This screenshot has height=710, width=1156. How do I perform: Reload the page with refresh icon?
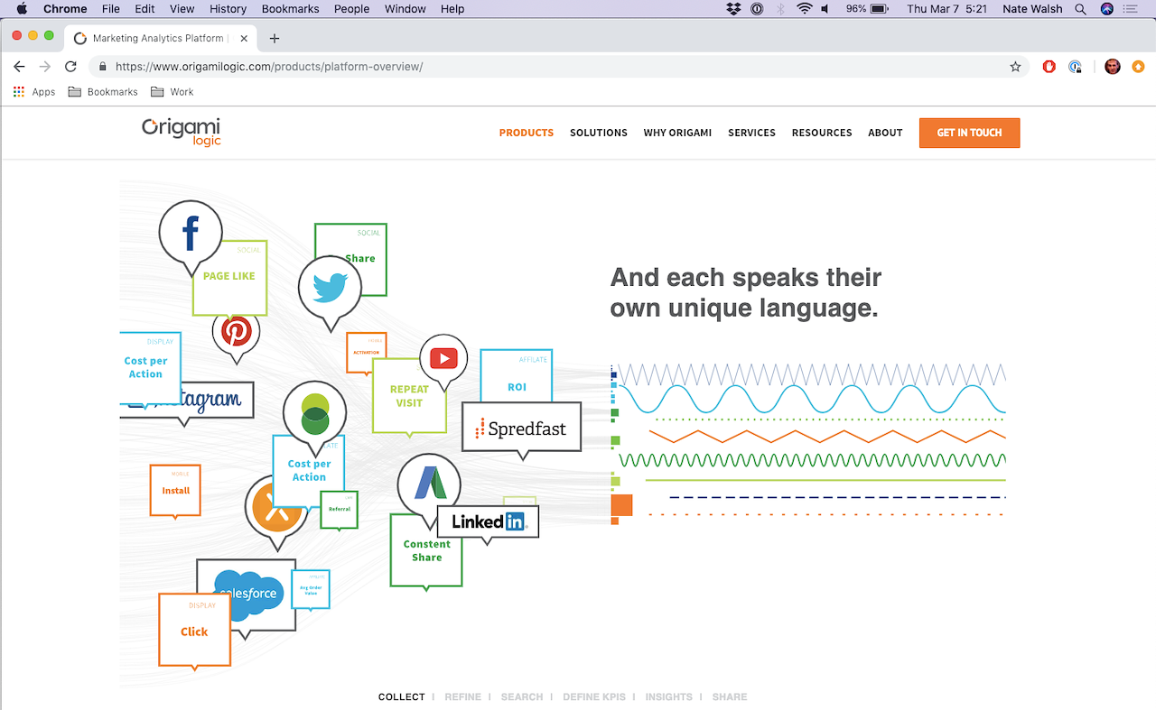70,67
